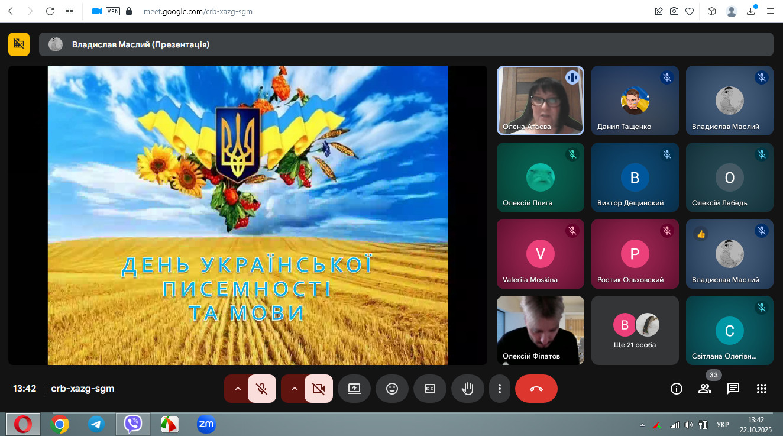Toggle the camera on or off

318,389
